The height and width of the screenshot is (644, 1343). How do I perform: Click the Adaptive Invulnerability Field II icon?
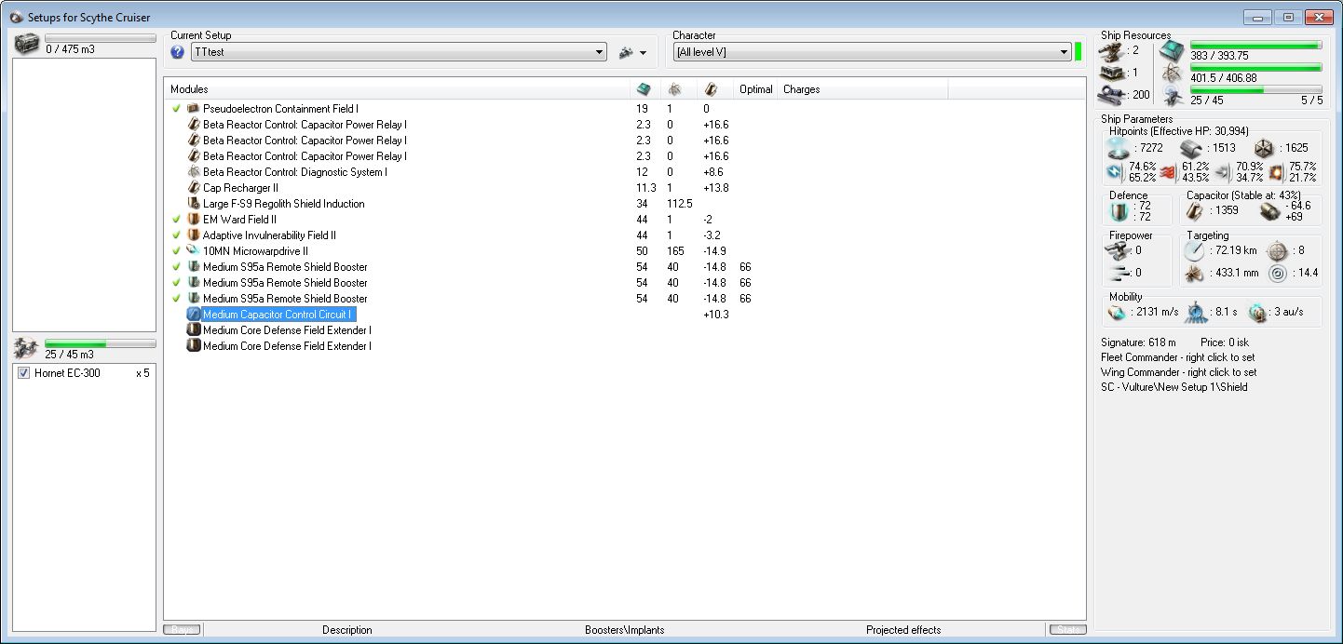[194, 235]
